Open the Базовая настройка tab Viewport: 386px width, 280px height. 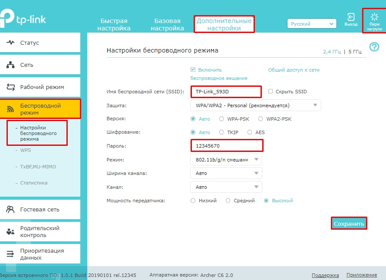pyautogui.click(x=168, y=24)
